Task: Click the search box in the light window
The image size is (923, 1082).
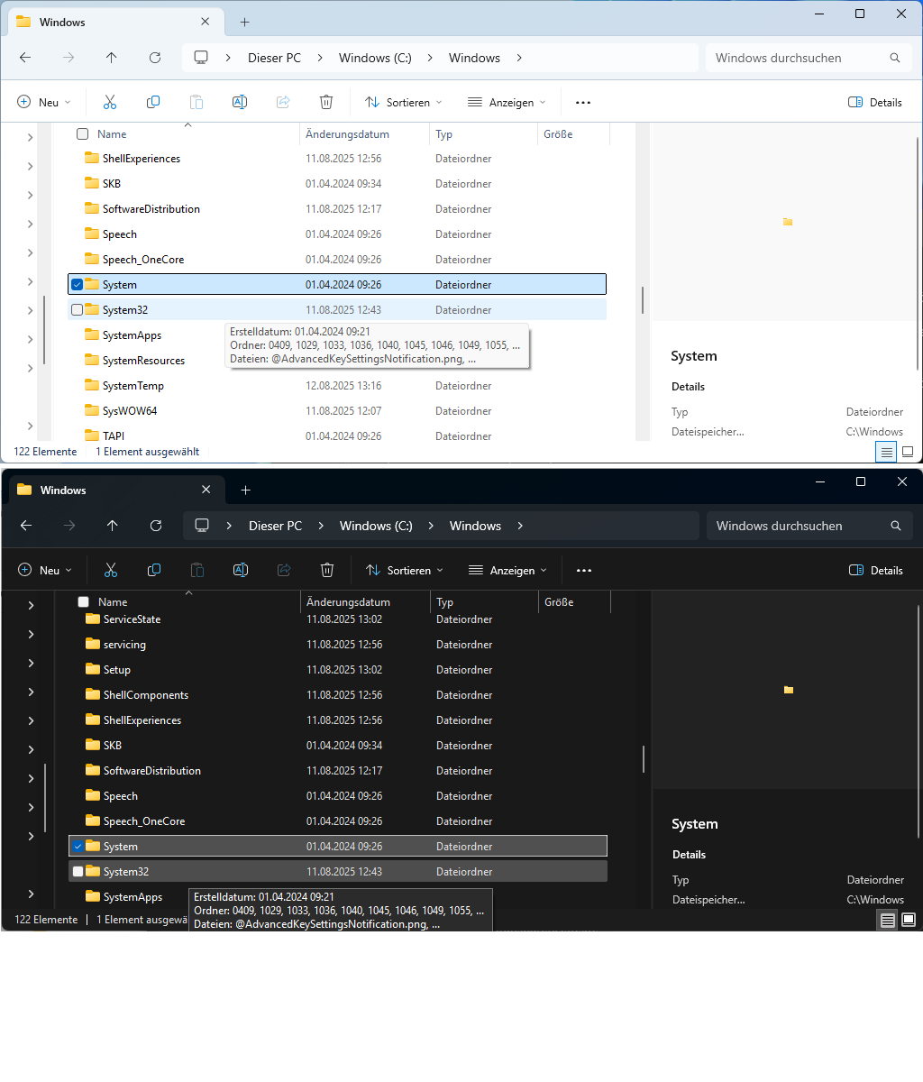Action: click(x=808, y=58)
